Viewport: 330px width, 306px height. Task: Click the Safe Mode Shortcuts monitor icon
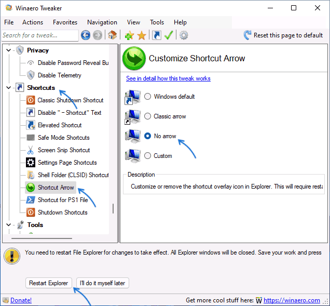tap(31, 138)
